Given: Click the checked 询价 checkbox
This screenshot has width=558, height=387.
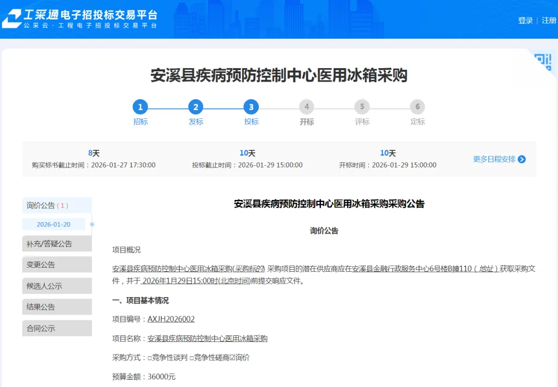Looking at the screenshot, I should click(233, 358).
